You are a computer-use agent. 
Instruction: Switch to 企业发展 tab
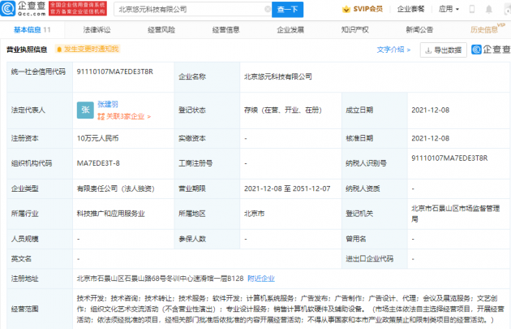290,30
